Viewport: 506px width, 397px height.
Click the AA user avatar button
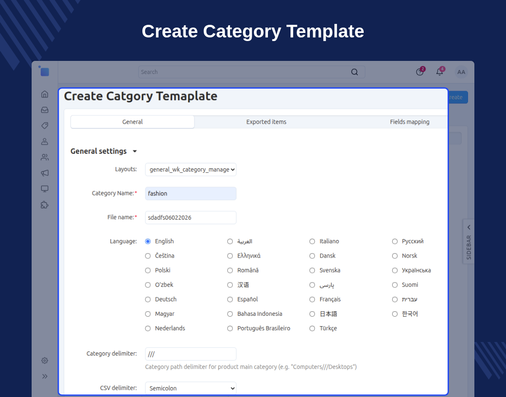click(461, 72)
